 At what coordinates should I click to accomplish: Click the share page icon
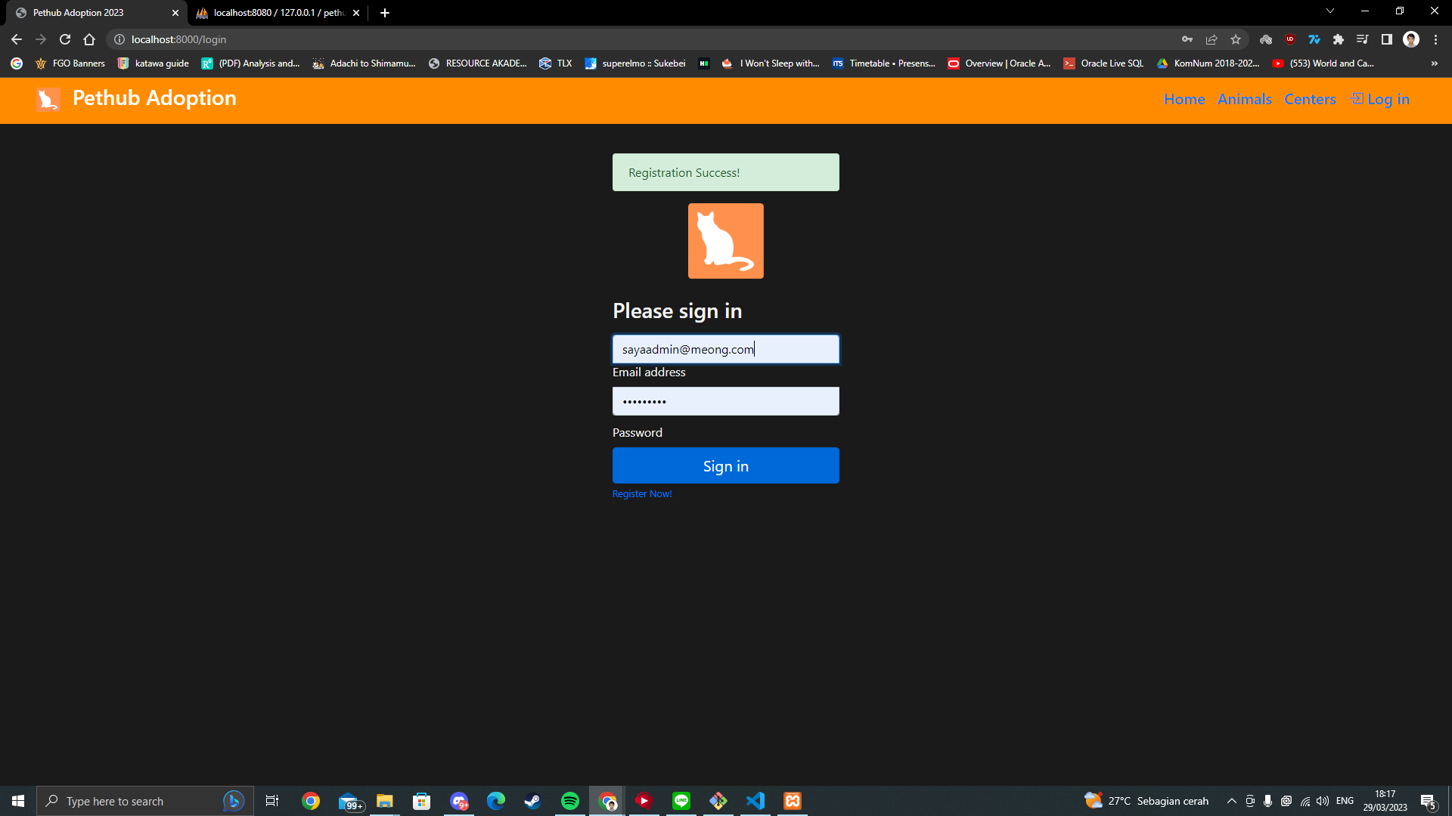(1212, 39)
